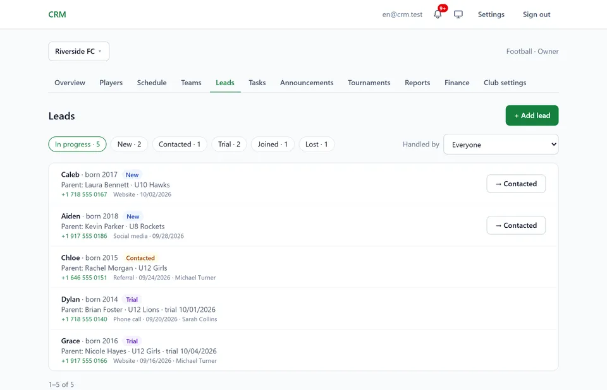607x390 pixels.
Task: View the Announcements tab
Action: coord(307,83)
